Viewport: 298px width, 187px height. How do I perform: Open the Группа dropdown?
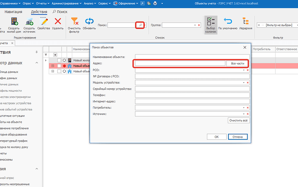coord(195,25)
